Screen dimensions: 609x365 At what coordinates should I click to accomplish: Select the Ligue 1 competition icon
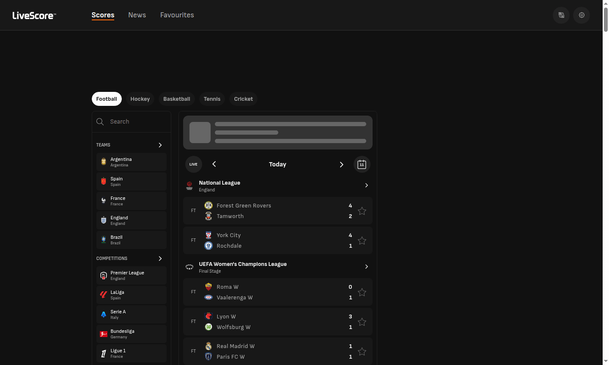pos(104,353)
